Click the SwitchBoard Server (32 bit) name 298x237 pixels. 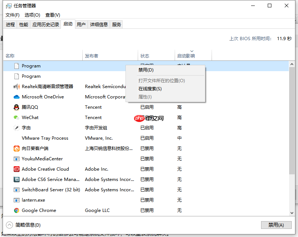pos(51,190)
